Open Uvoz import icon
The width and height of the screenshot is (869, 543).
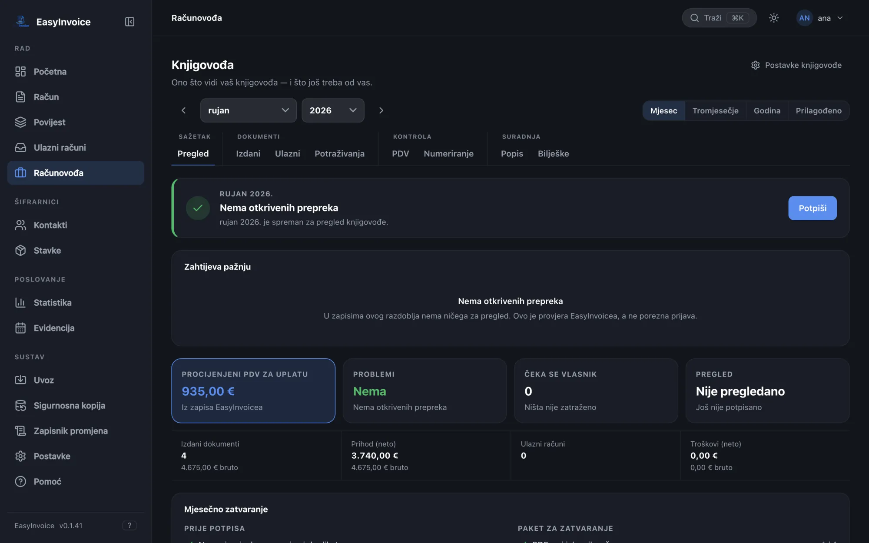tap(20, 380)
